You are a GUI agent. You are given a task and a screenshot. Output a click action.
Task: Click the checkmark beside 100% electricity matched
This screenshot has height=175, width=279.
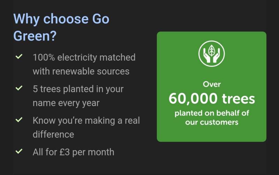point(19,56)
